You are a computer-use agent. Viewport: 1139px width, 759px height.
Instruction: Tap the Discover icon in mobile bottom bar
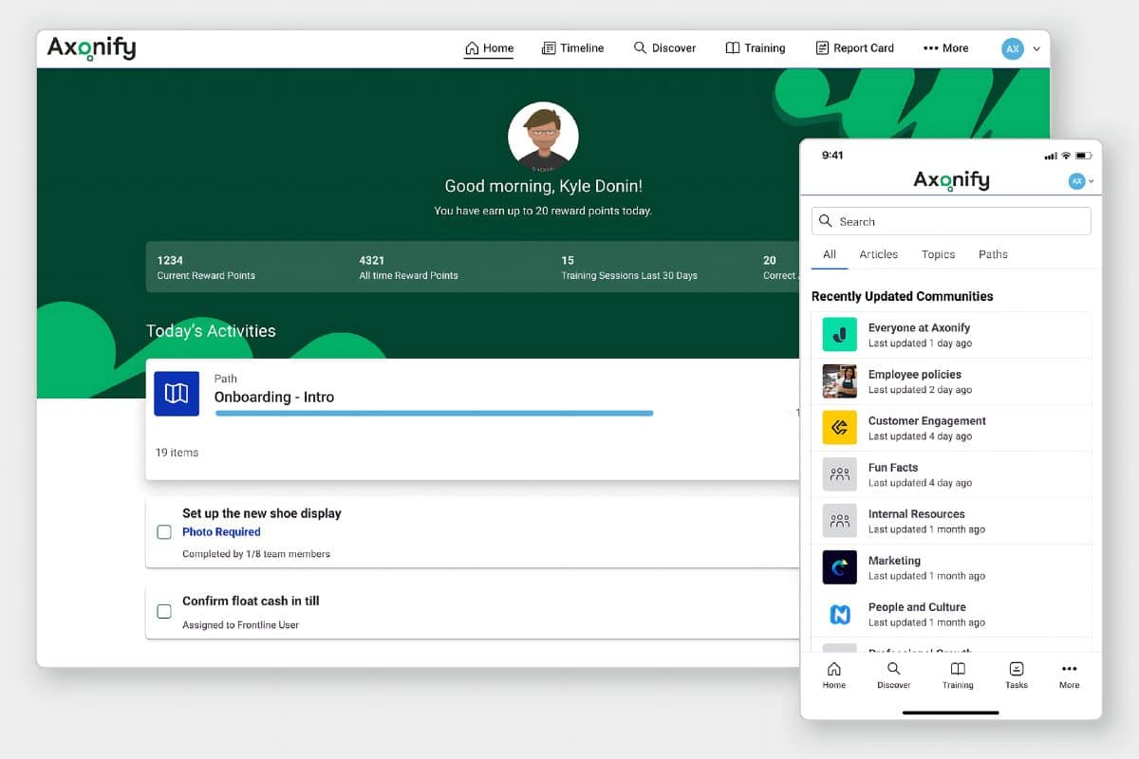coord(893,669)
